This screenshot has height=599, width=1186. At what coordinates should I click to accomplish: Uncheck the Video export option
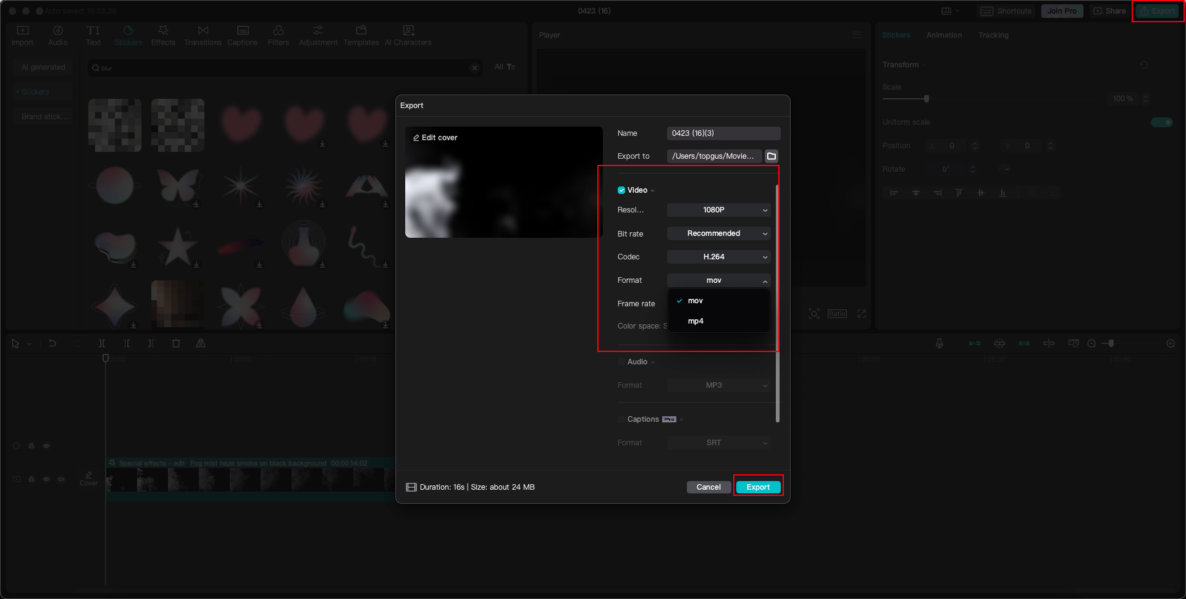621,190
